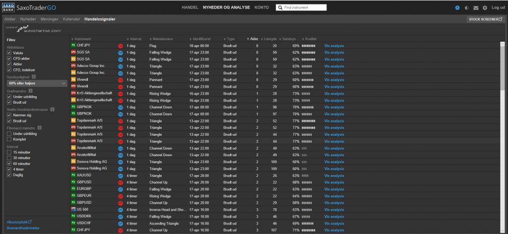Open the KONTO menu
Image resolution: width=508 pixels, height=234 pixels.
tap(261, 7)
